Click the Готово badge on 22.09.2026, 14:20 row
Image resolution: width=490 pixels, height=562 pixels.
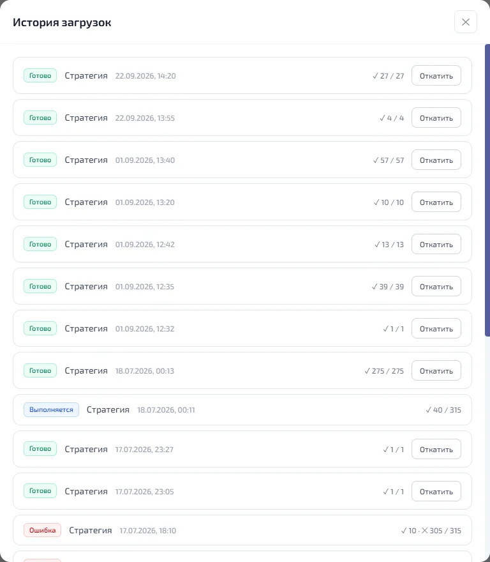click(x=40, y=75)
